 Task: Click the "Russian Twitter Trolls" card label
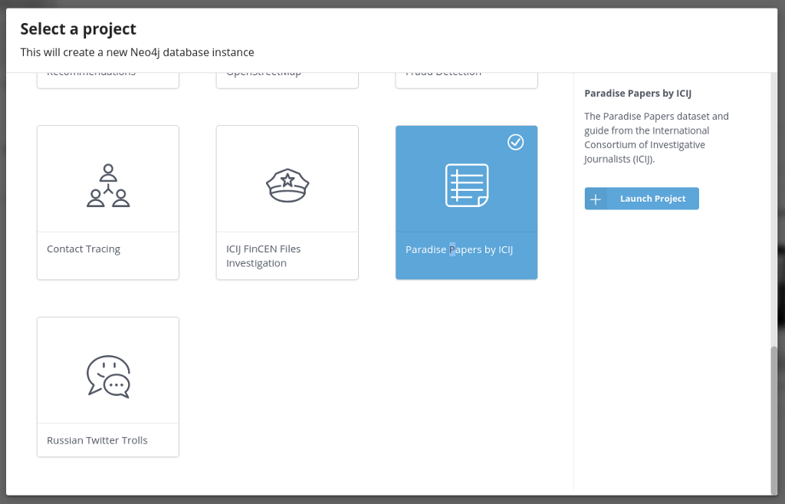[97, 440]
